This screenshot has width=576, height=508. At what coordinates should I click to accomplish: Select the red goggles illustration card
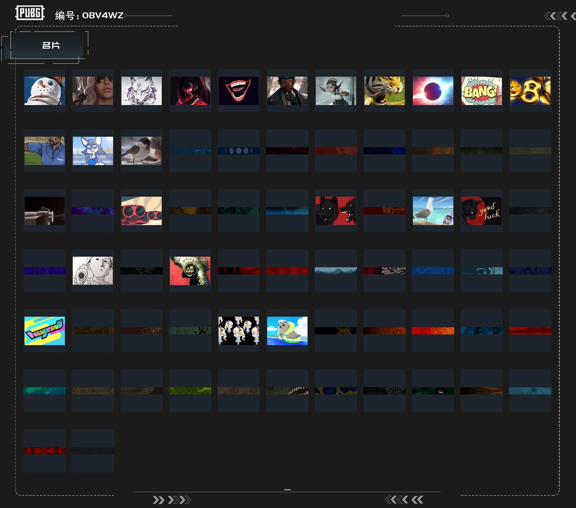pyautogui.click(x=141, y=211)
